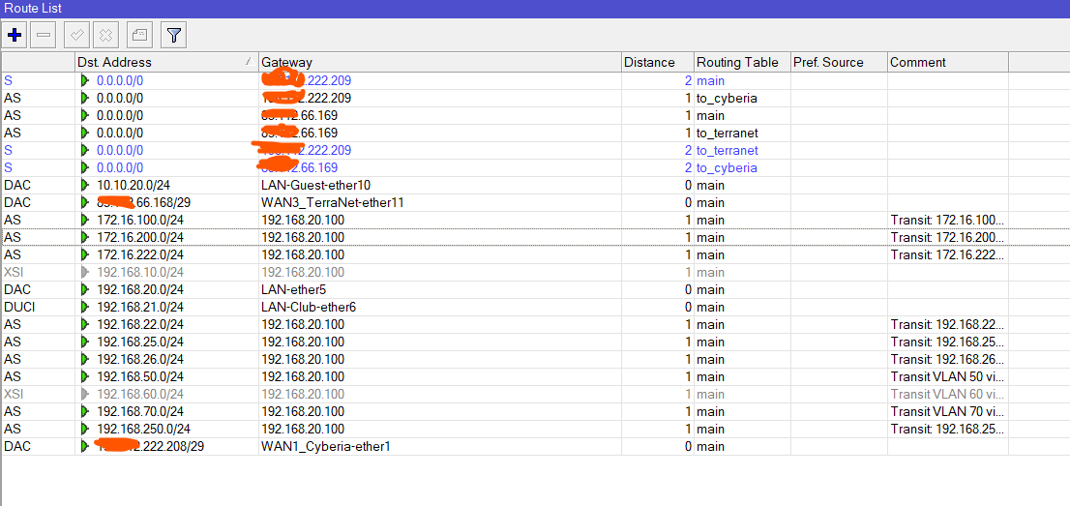This screenshot has height=506, width=1070.
Task: Click the green route icon of 10.10.20.0/24
Action: 85,185
